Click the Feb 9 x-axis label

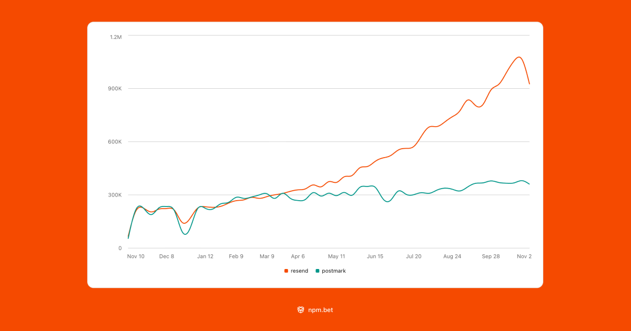(236, 256)
